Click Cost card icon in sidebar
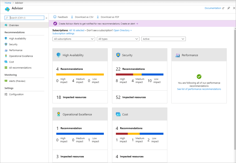 click(x=6, y=62)
